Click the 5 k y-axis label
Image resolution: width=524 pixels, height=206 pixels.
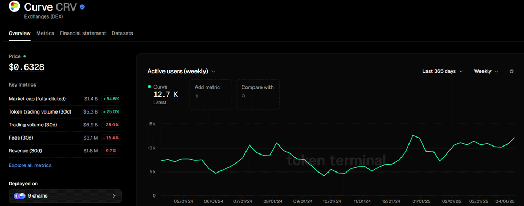click(x=152, y=172)
